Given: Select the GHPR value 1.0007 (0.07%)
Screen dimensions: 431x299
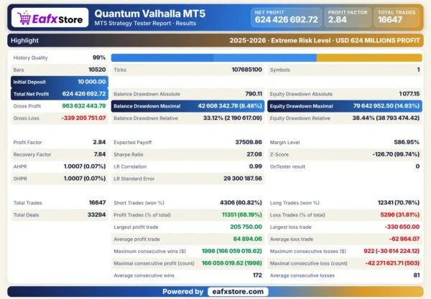Looking at the screenshot, I should 85,179.
